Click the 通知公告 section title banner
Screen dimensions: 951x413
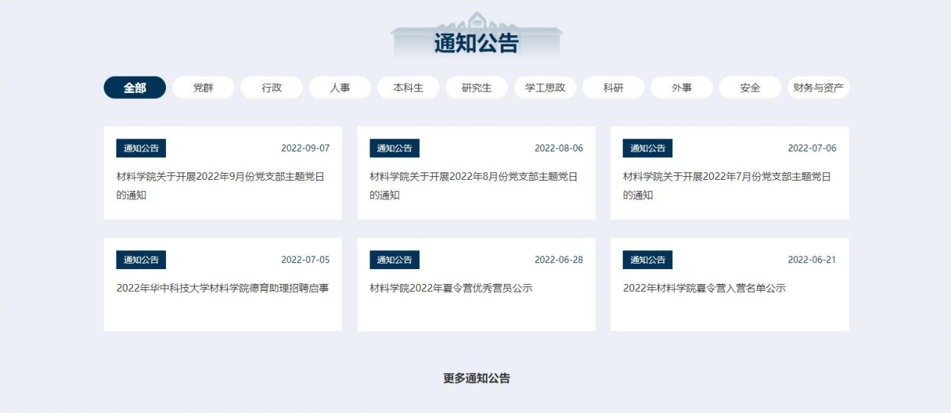tap(476, 43)
